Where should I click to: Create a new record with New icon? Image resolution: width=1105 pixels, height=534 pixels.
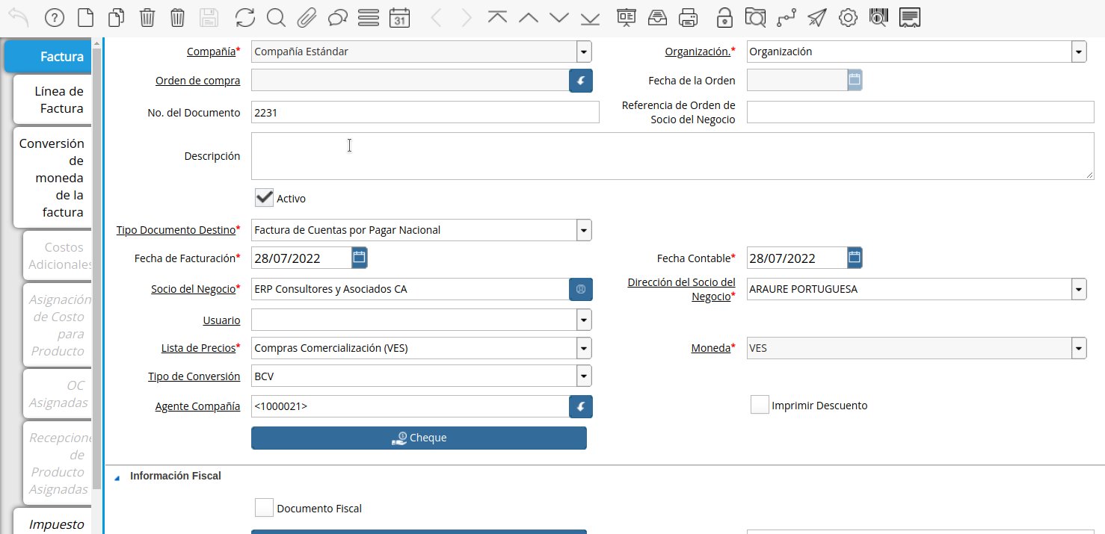click(86, 18)
